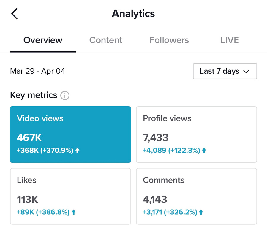The width and height of the screenshot is (267, 228).
Task: Open the Content tab
Action: point(106,40)
